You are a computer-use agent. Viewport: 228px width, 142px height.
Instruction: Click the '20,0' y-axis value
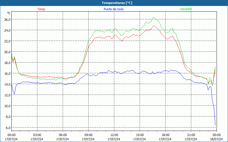click(7, 52)
